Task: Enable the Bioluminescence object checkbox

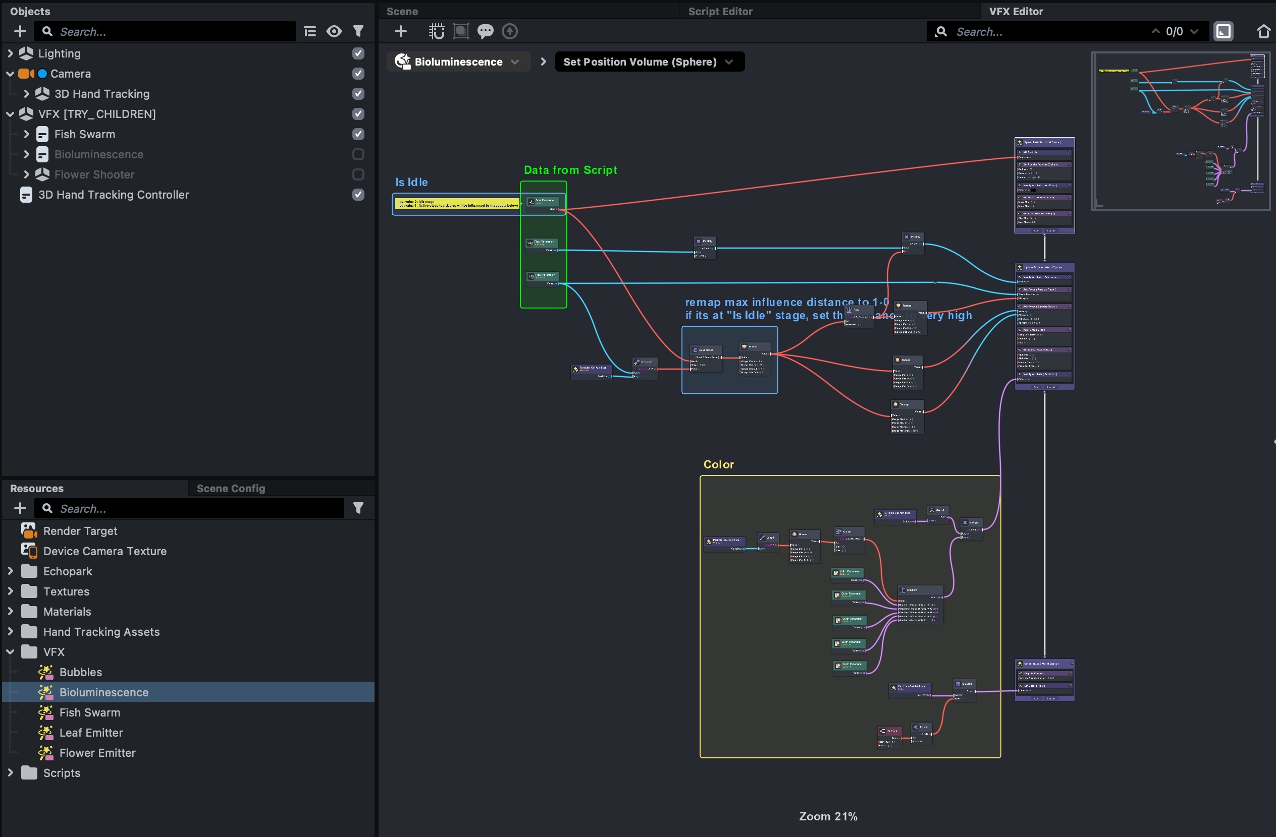Action: [358, 154]
